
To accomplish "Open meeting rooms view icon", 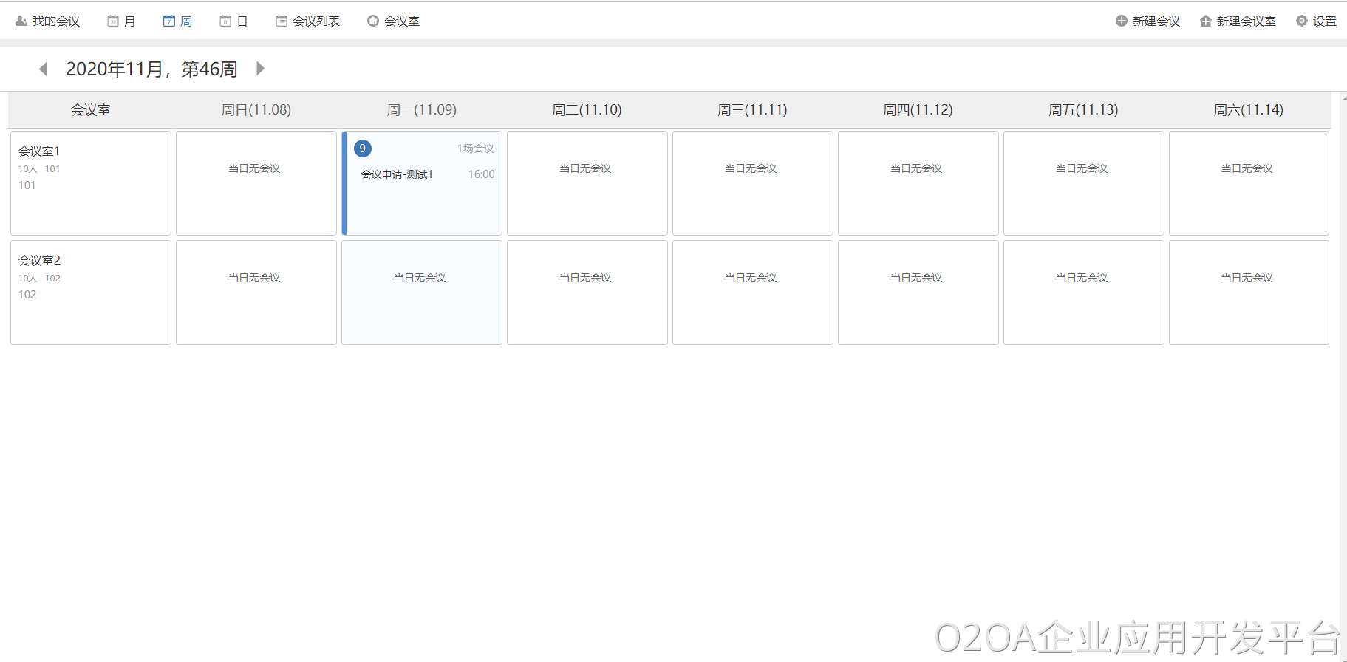I will pos(373,21).
